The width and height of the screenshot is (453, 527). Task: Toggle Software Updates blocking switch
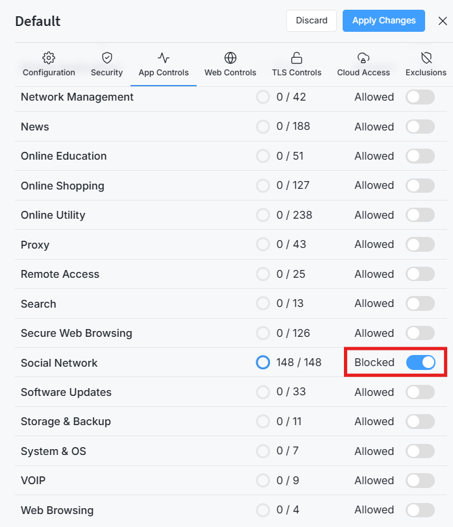coord(420,392)
